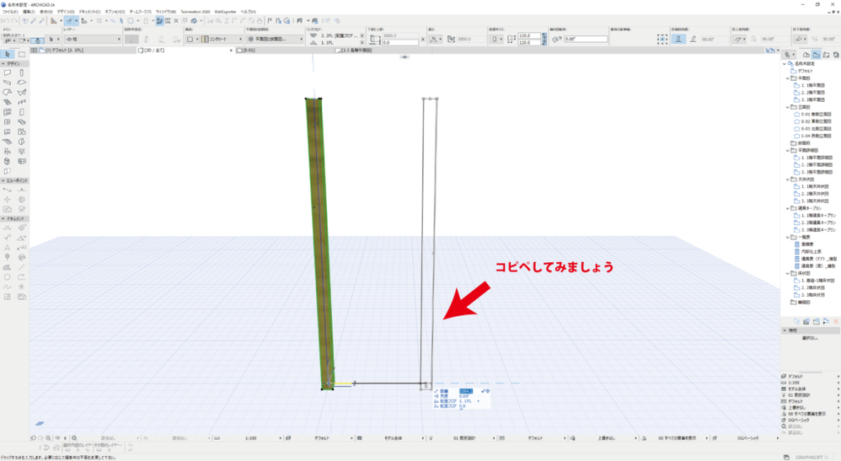Click the モデル全体 option in bottom bar

tap(394, 438)
